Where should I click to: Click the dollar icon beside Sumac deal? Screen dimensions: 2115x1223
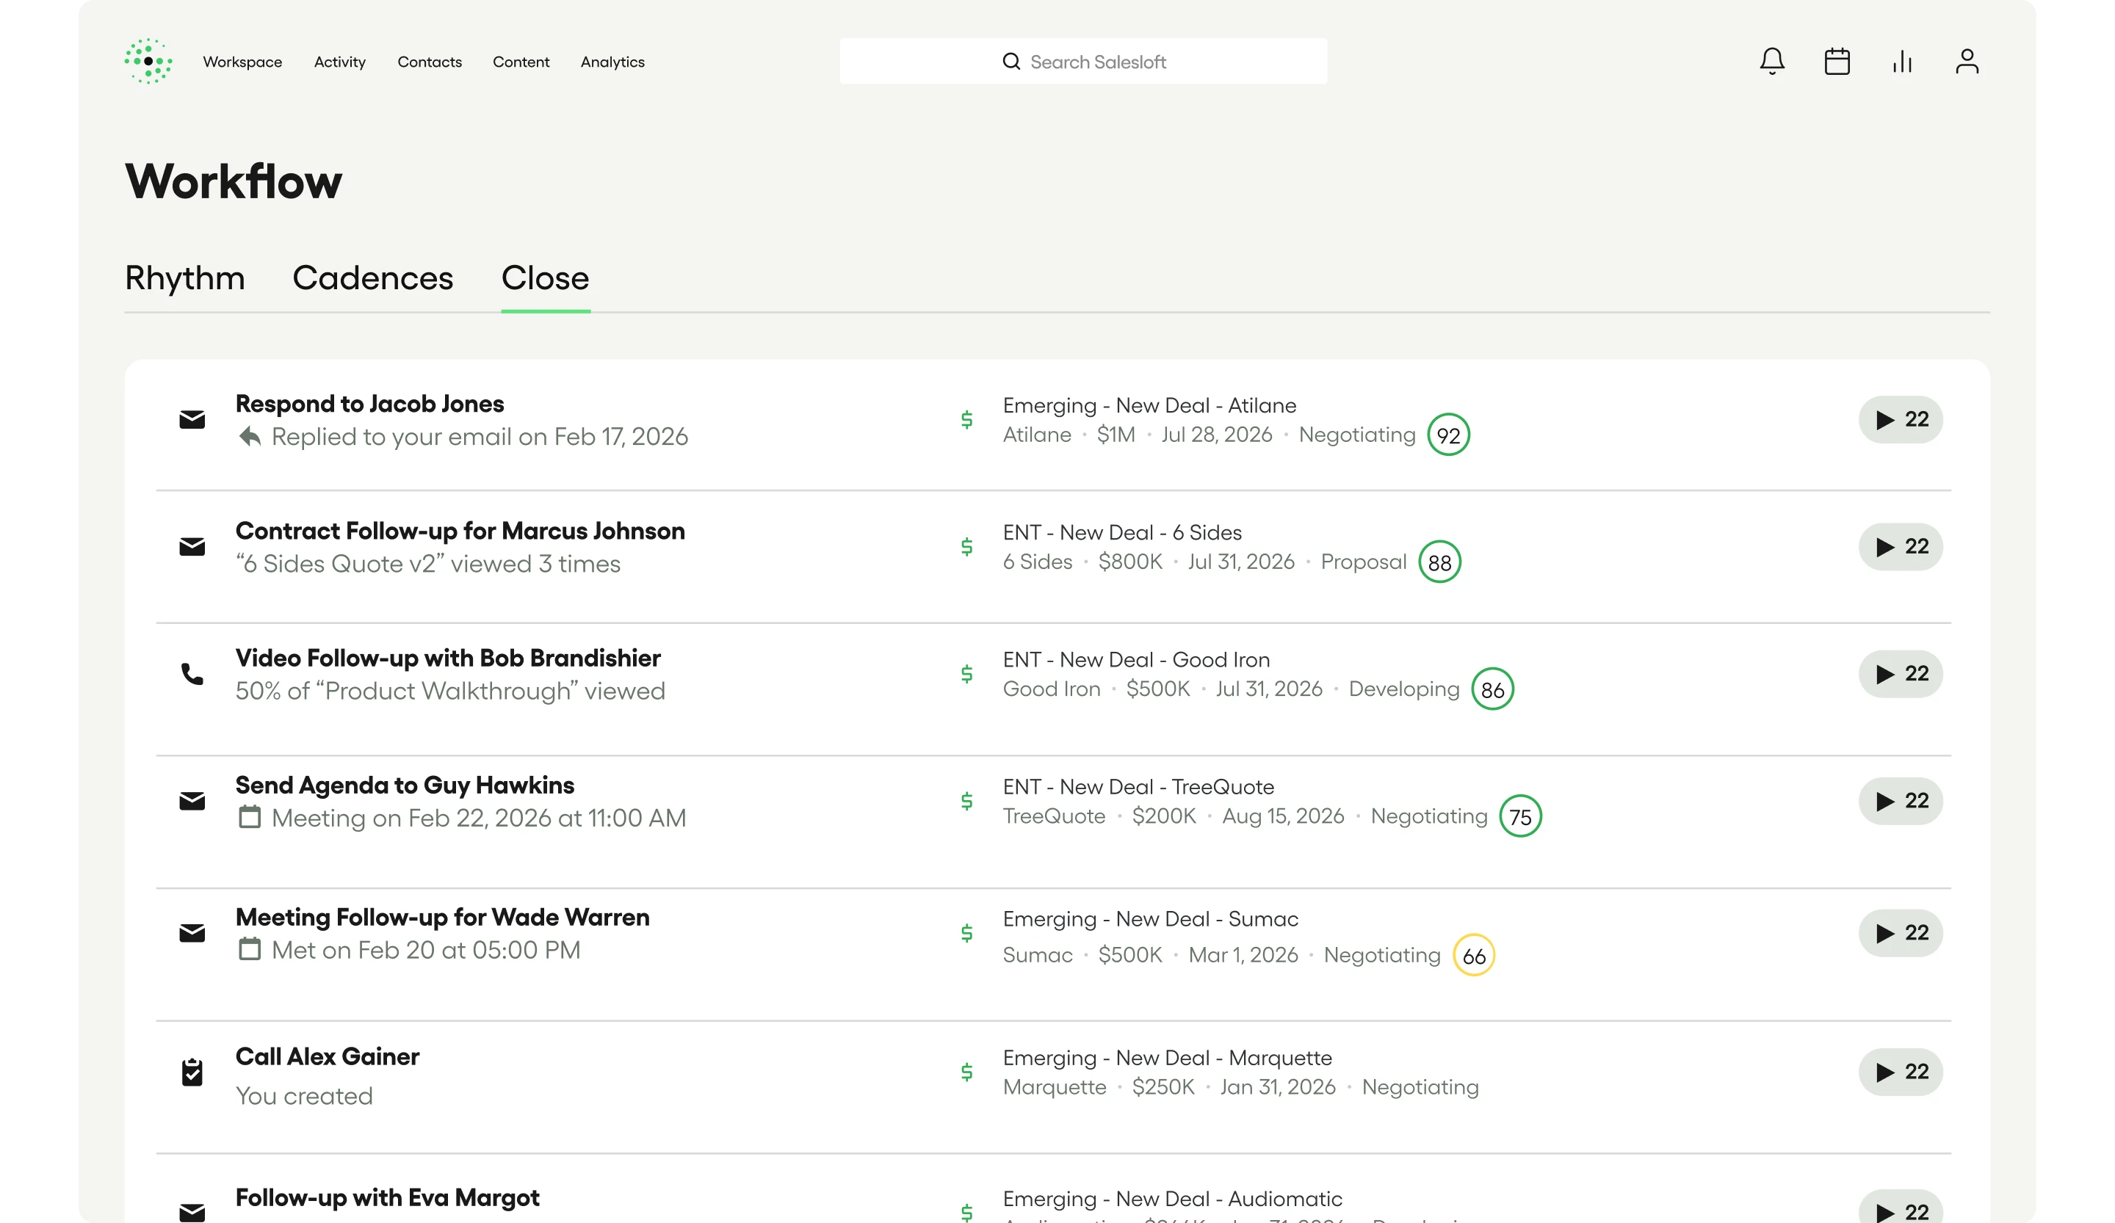coord(967,933)
